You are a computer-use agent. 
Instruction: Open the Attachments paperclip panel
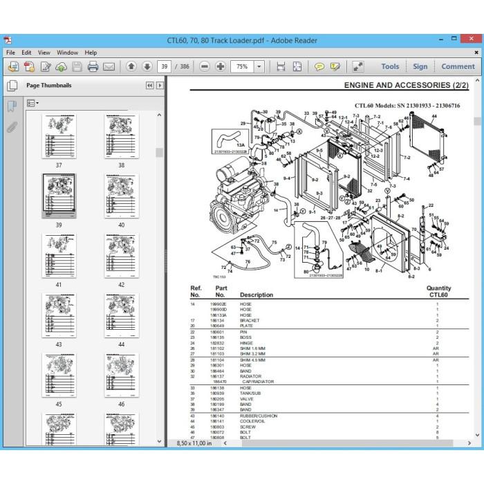tap(12, 127)
